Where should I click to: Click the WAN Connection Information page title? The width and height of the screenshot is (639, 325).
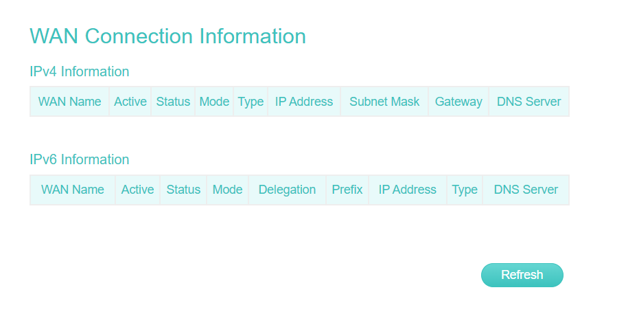pyautogui.click(x=167, y=36)
